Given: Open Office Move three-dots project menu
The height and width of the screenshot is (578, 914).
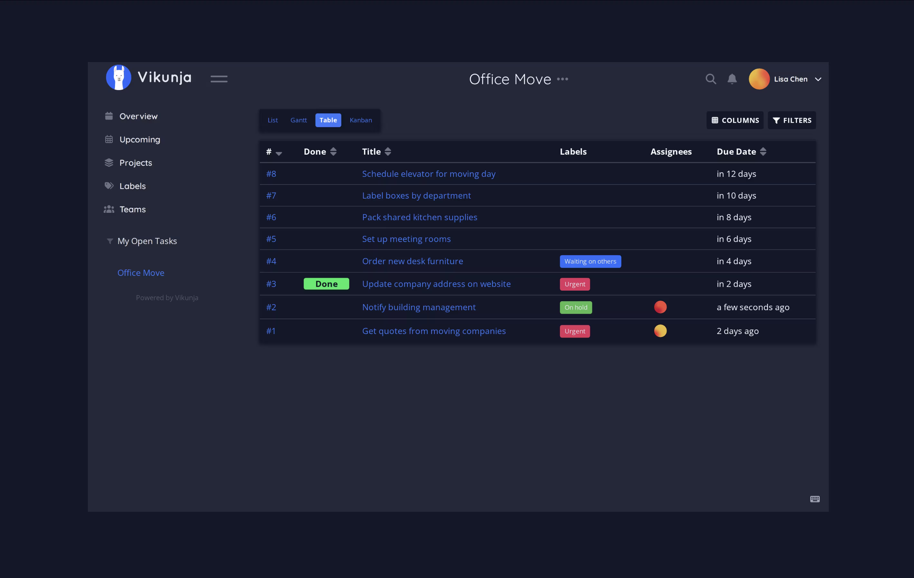Looking at the screenshot, I should (x=562, y=79).
